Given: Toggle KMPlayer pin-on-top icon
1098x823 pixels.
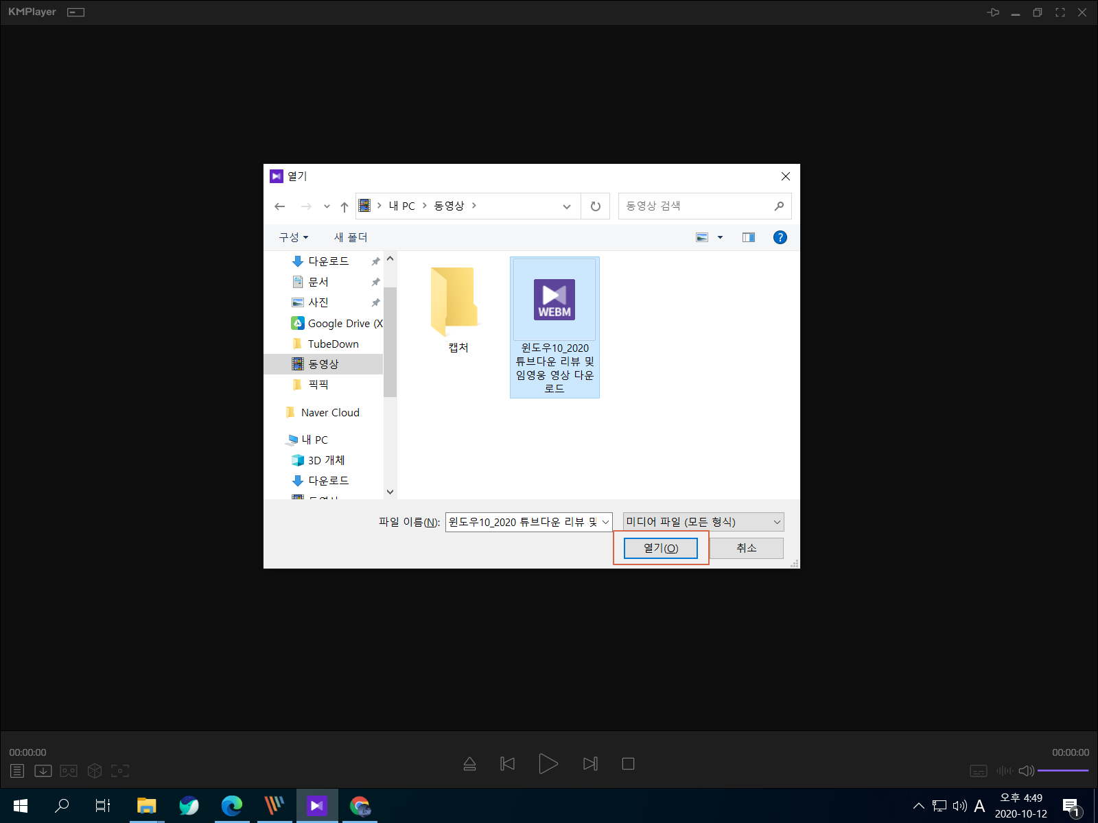Looking at the screenshot, I should (993, 12).
